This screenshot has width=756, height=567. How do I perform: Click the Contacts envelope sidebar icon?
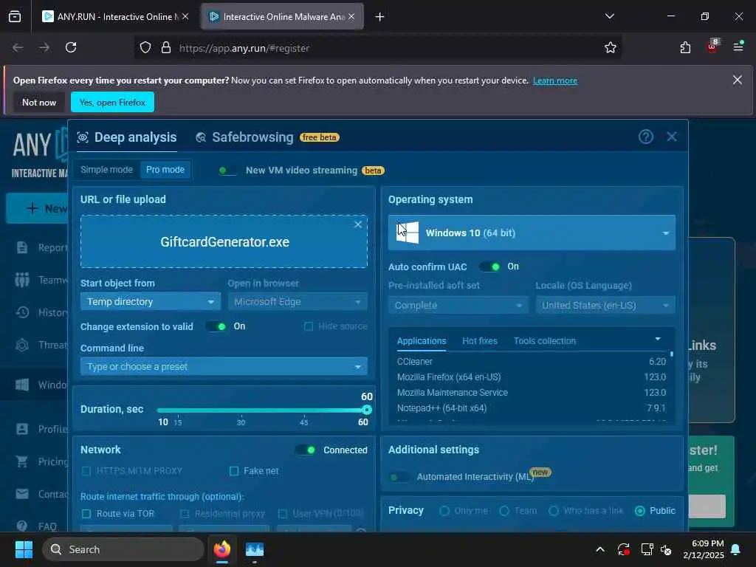(x=22, y=494)
